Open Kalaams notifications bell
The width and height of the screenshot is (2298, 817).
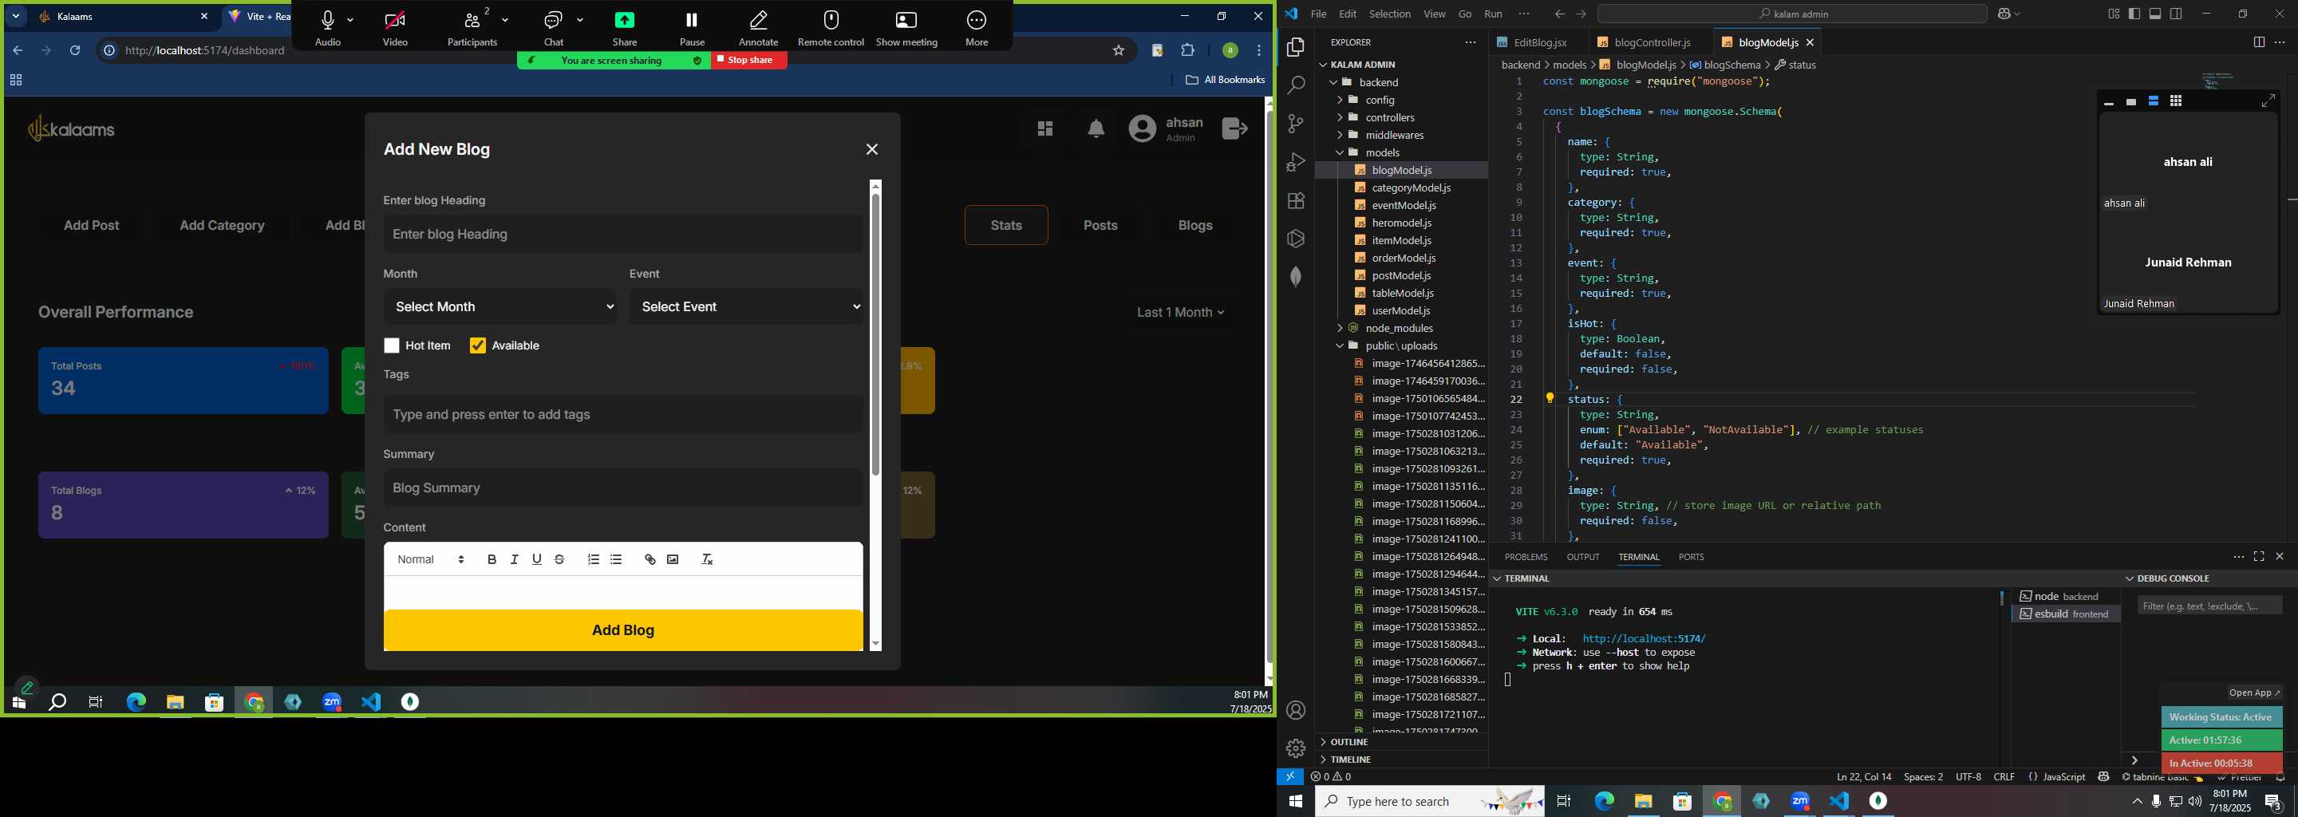(1096, 129)
